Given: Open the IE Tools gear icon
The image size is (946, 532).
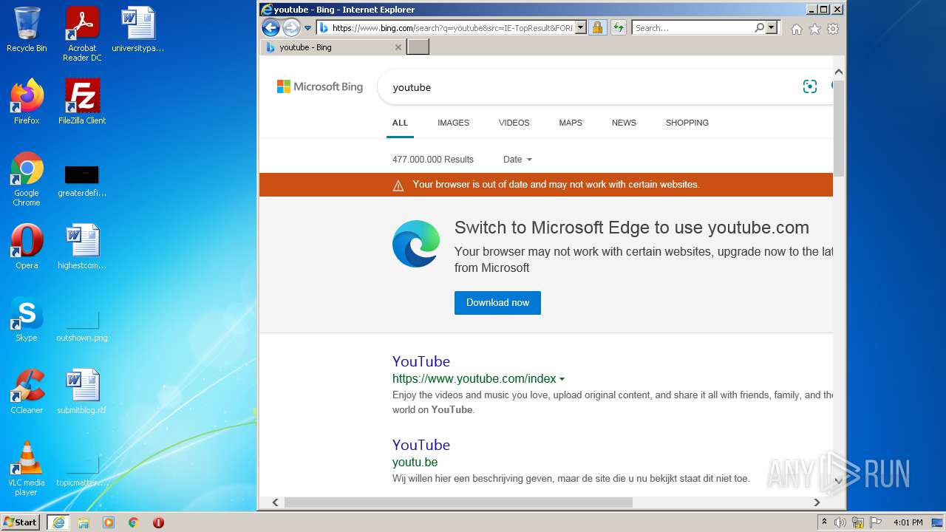Looking at the screenshot, I should click(x=833, y=29).
